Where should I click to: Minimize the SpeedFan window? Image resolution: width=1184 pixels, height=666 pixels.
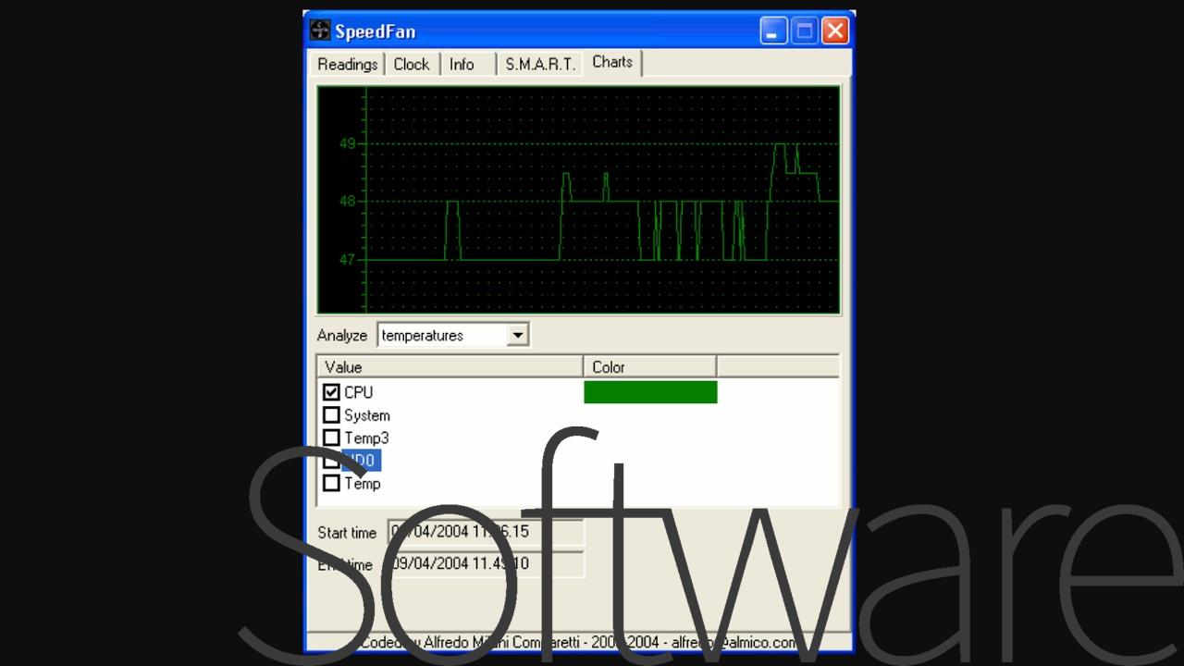click(x=773, y=31)
